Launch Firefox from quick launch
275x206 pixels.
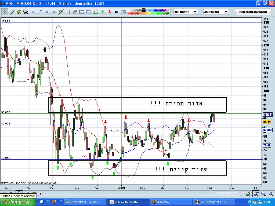[x=54, y=202]
